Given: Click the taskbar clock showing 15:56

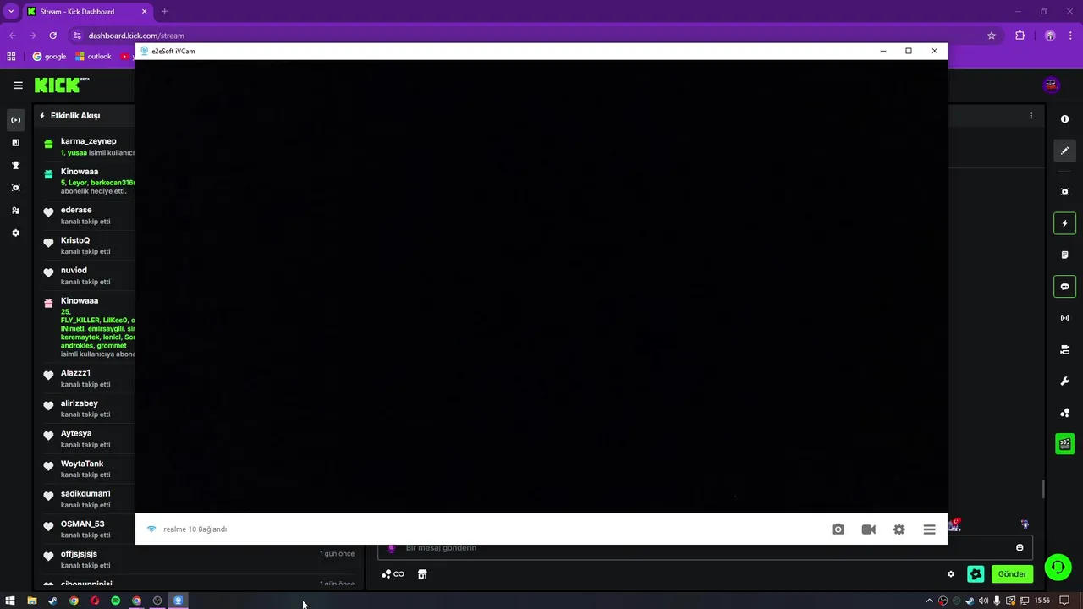Looking at the screenshot, I should [1042, 601].
